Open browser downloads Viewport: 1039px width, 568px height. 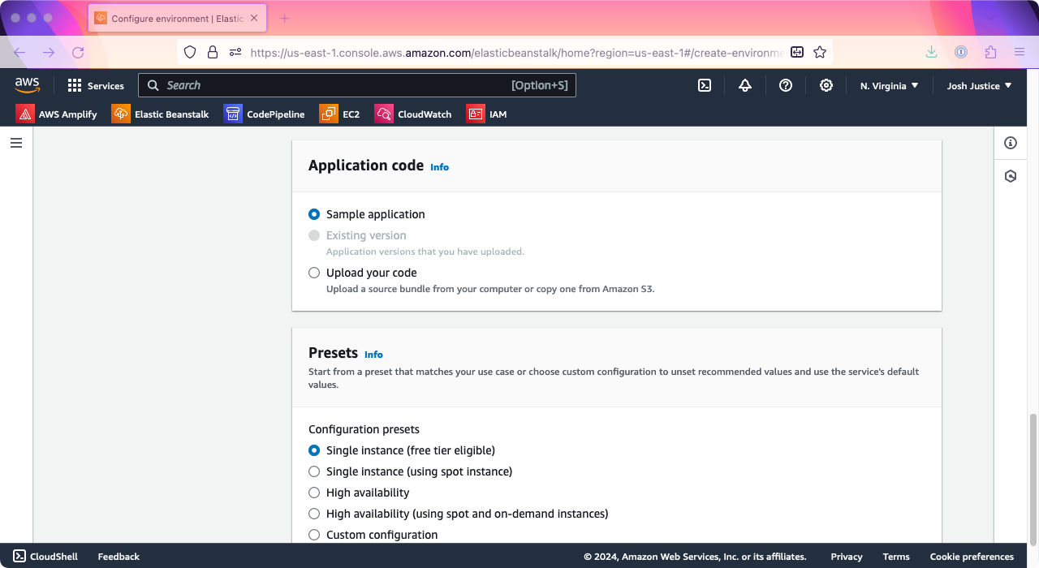pos(932,52)
